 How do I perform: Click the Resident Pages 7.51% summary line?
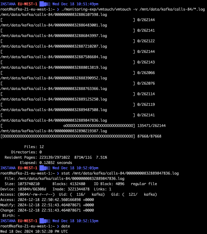[x=55, y=157]
